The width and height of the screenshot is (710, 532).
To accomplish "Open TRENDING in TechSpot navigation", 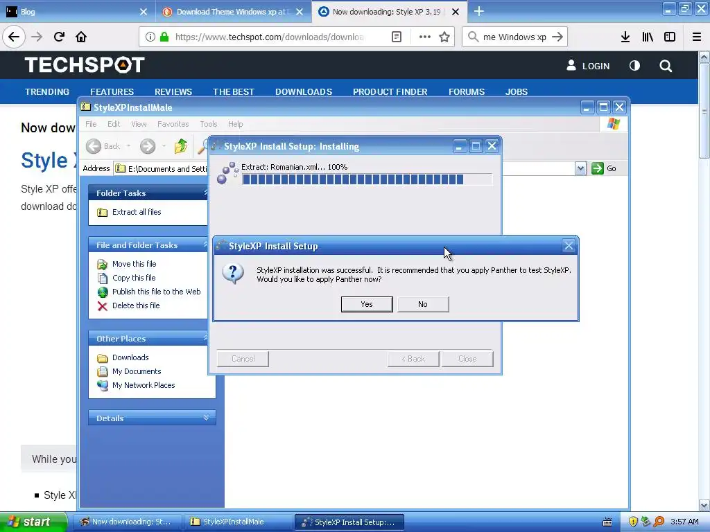I will pos(47,92).
